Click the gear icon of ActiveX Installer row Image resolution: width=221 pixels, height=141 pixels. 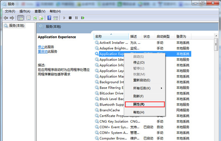(97, 42)
